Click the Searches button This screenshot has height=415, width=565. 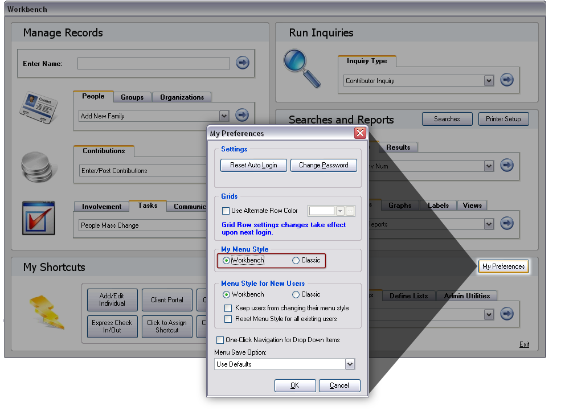coord(447,119)
